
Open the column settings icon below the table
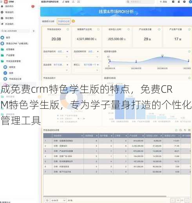tap(47, 200)
